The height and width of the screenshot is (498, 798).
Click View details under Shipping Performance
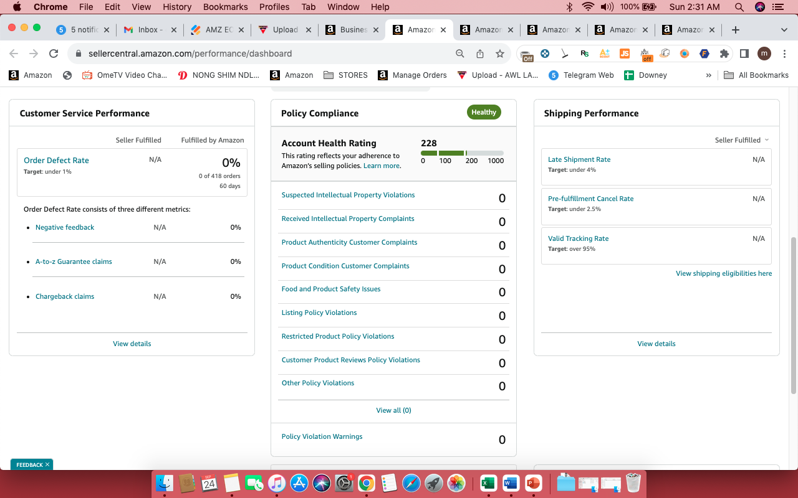[x=656, y=344]
